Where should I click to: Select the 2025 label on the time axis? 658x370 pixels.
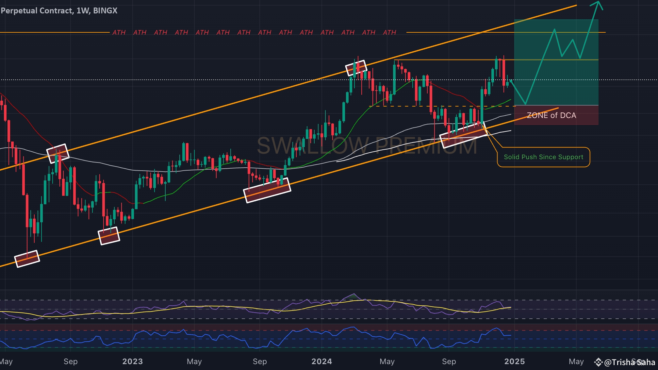(x=515, y=362)
